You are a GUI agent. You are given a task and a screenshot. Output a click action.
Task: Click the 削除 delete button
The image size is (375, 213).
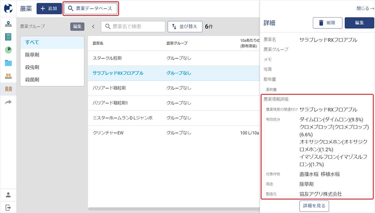(327, 23)
